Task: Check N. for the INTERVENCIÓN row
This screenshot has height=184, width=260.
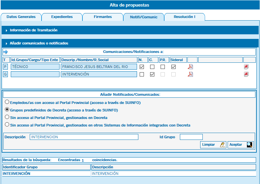Action: point(142,74)
